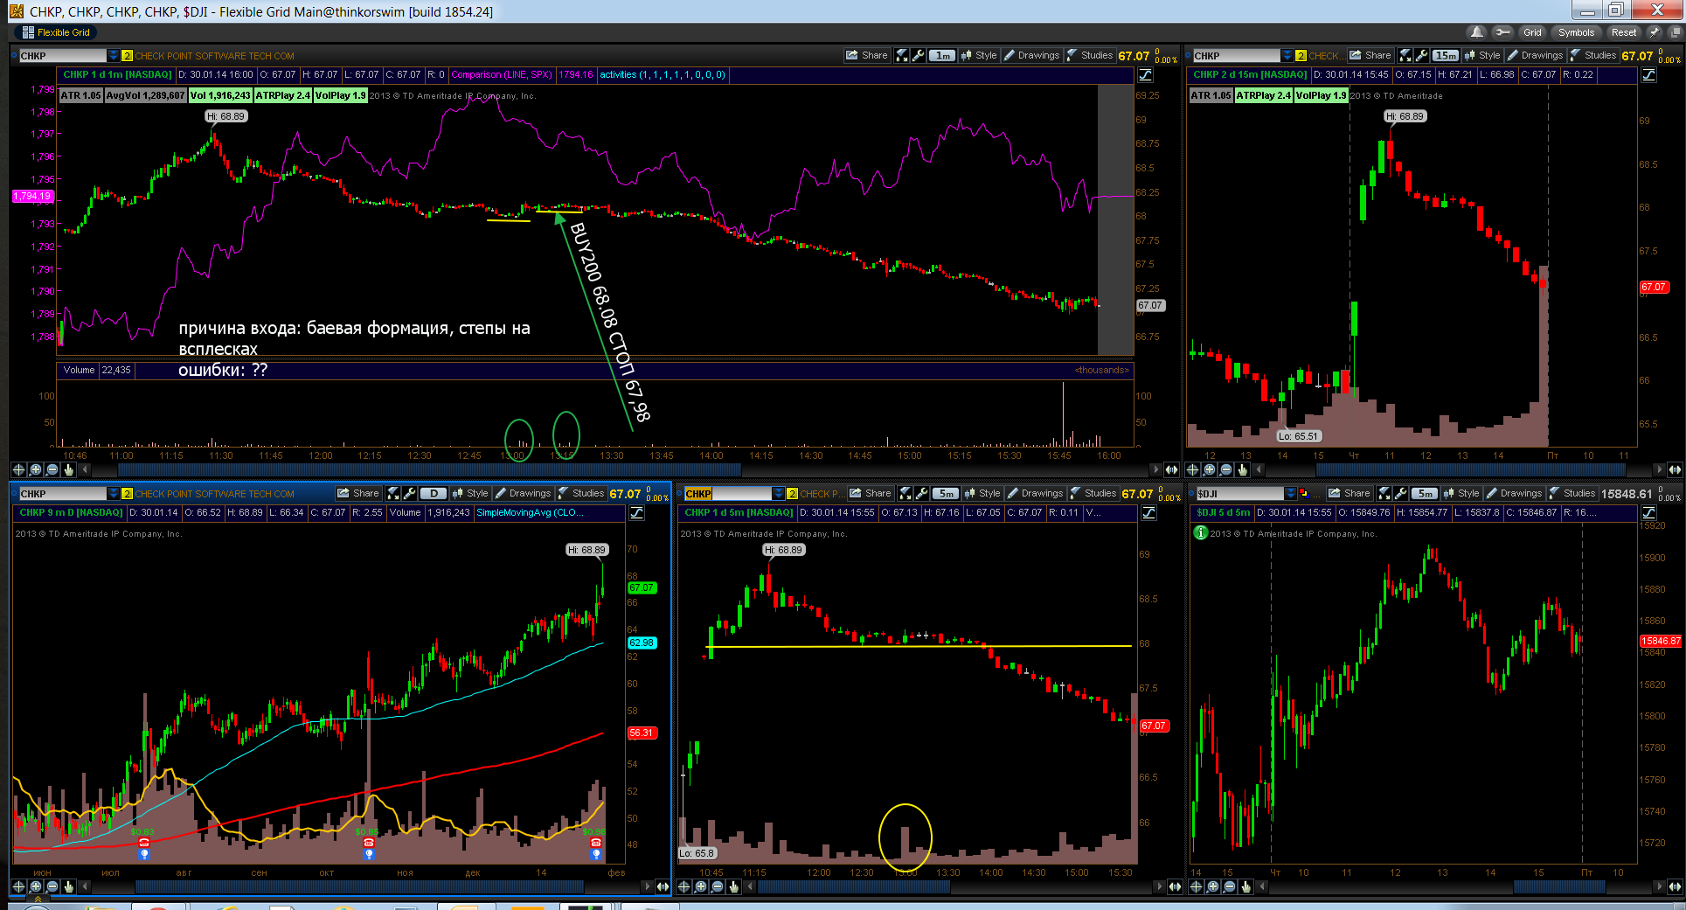Open the D timeframe selector on daily chart

(434, 493)
